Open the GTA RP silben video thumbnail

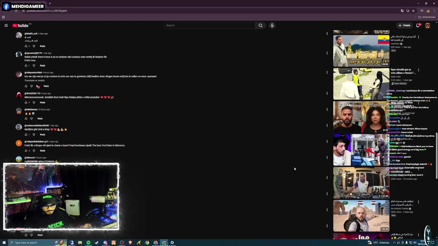pyautogui.click(x=361, y=84)
